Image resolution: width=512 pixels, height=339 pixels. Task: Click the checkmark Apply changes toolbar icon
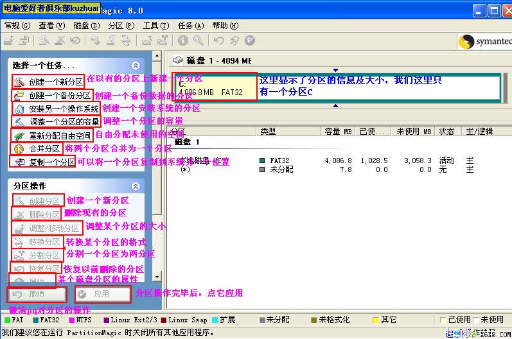click(250, 40)
